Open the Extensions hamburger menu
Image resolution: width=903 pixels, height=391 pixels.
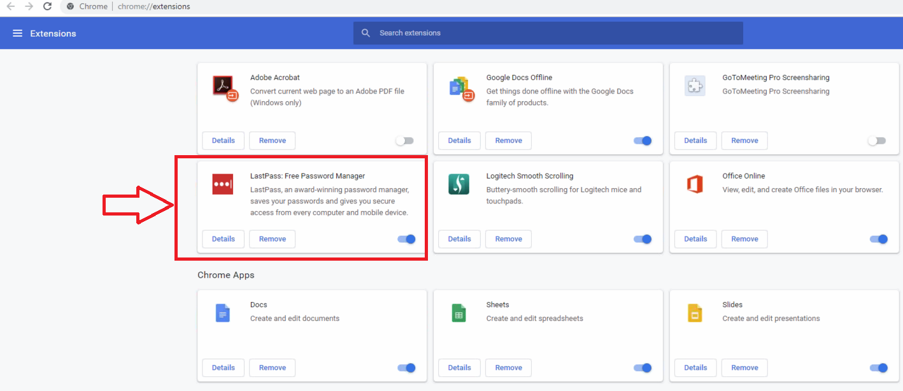[17, 33]
